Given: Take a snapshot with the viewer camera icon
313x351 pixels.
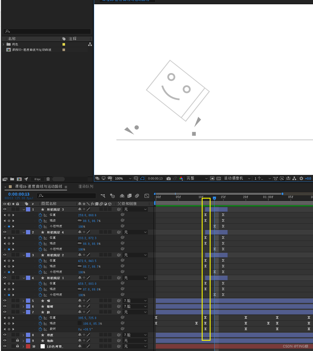Looking at the screenshot, I should point(169,178).
